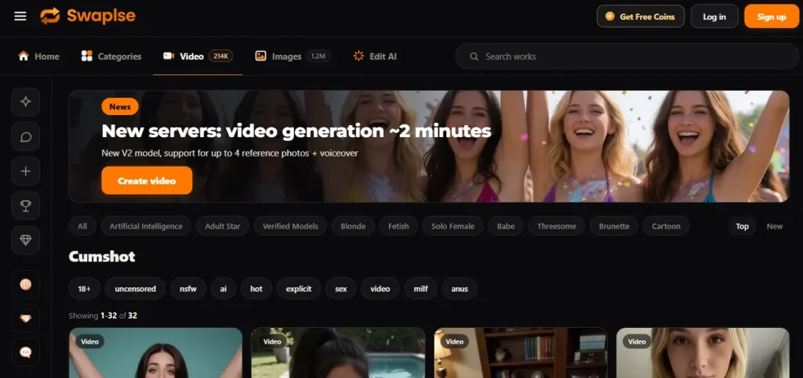Select the Babe filter chip

coord(506,226)
